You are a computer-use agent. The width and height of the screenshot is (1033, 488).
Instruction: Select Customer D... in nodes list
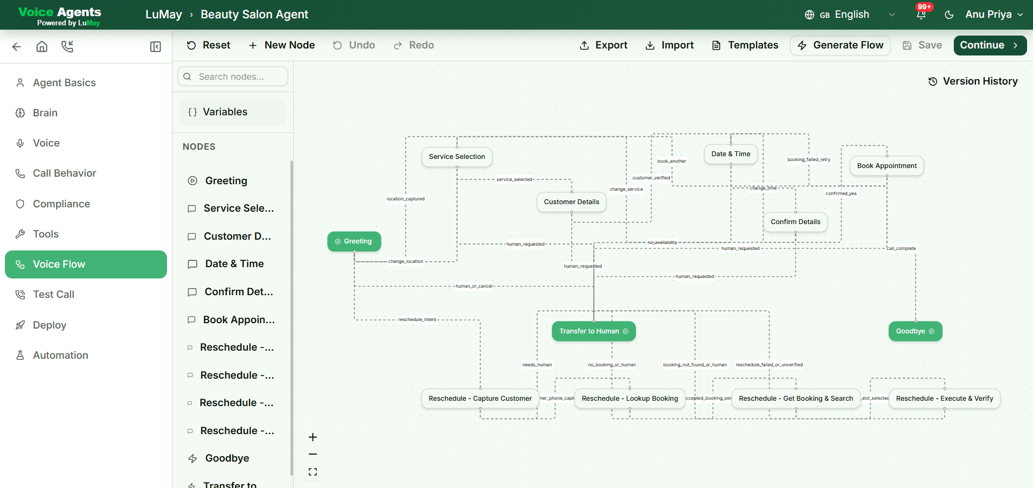(233, 236)
